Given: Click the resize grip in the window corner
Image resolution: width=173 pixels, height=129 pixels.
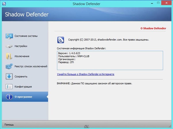Looking at the screenshot, I should (x=170, y=126).
